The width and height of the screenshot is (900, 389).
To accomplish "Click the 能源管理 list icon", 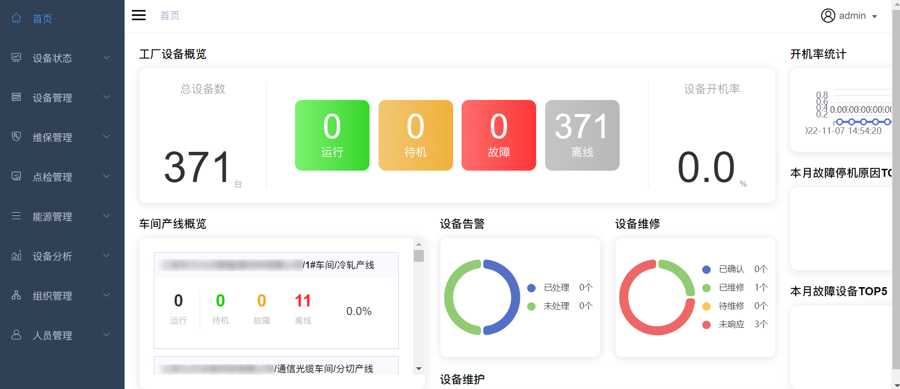I will 17,216.
